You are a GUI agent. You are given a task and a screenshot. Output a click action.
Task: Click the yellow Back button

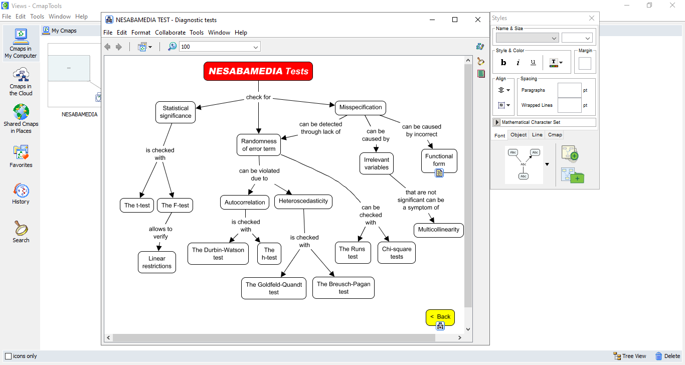[440, 316]
